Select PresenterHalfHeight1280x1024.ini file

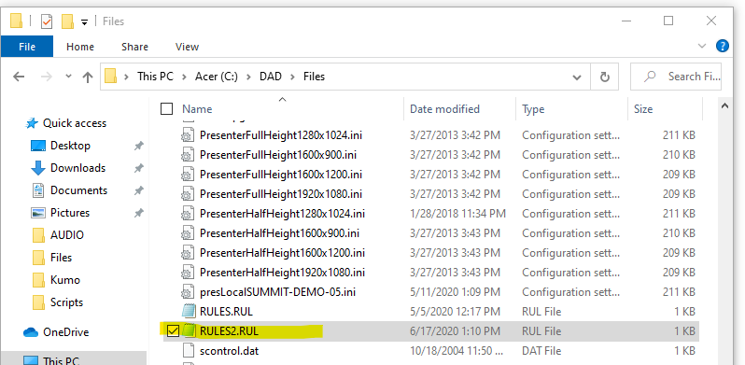[282, 214]
